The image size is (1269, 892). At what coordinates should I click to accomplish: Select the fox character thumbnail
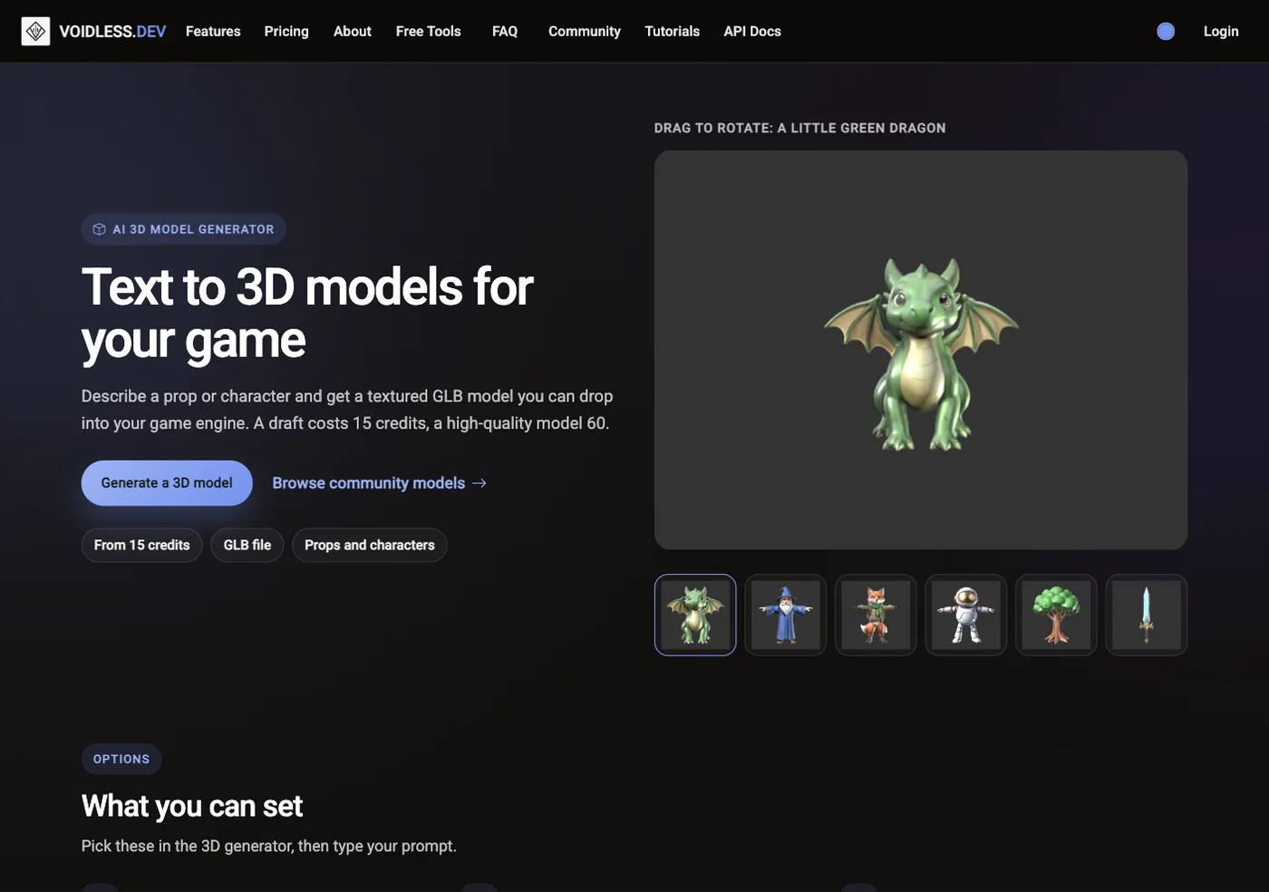876,615
